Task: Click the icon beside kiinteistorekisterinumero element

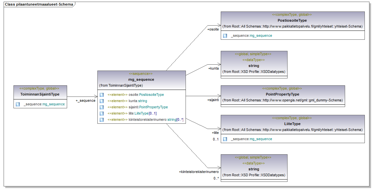Action: 102,120
